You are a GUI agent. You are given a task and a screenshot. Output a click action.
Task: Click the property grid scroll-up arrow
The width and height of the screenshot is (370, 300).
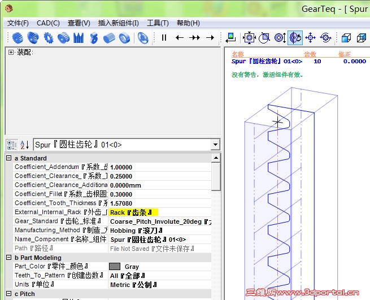pyautogui.click(x=216, y=158)
